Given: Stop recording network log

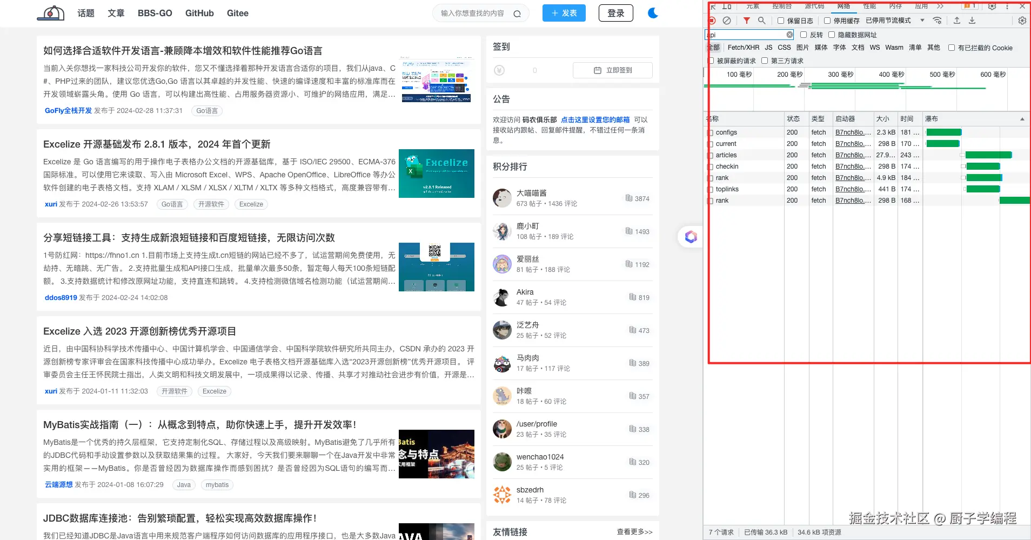Looking at the screenshot, I should point(712,21).
